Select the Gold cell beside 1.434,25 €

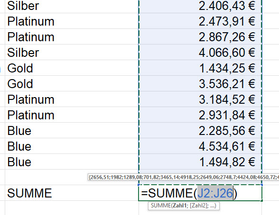pyautogui.click(x=72, y=68)
